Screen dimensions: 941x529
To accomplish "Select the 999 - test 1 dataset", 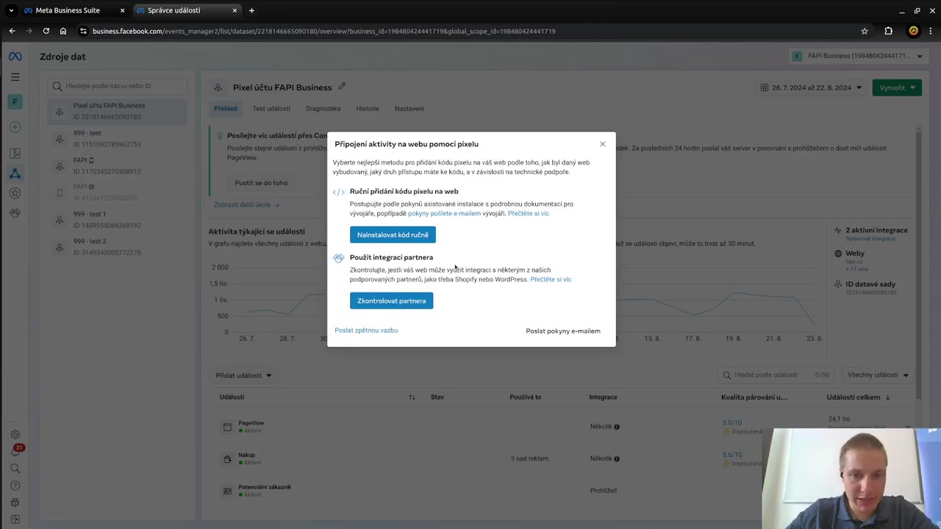I will [118, 220].
